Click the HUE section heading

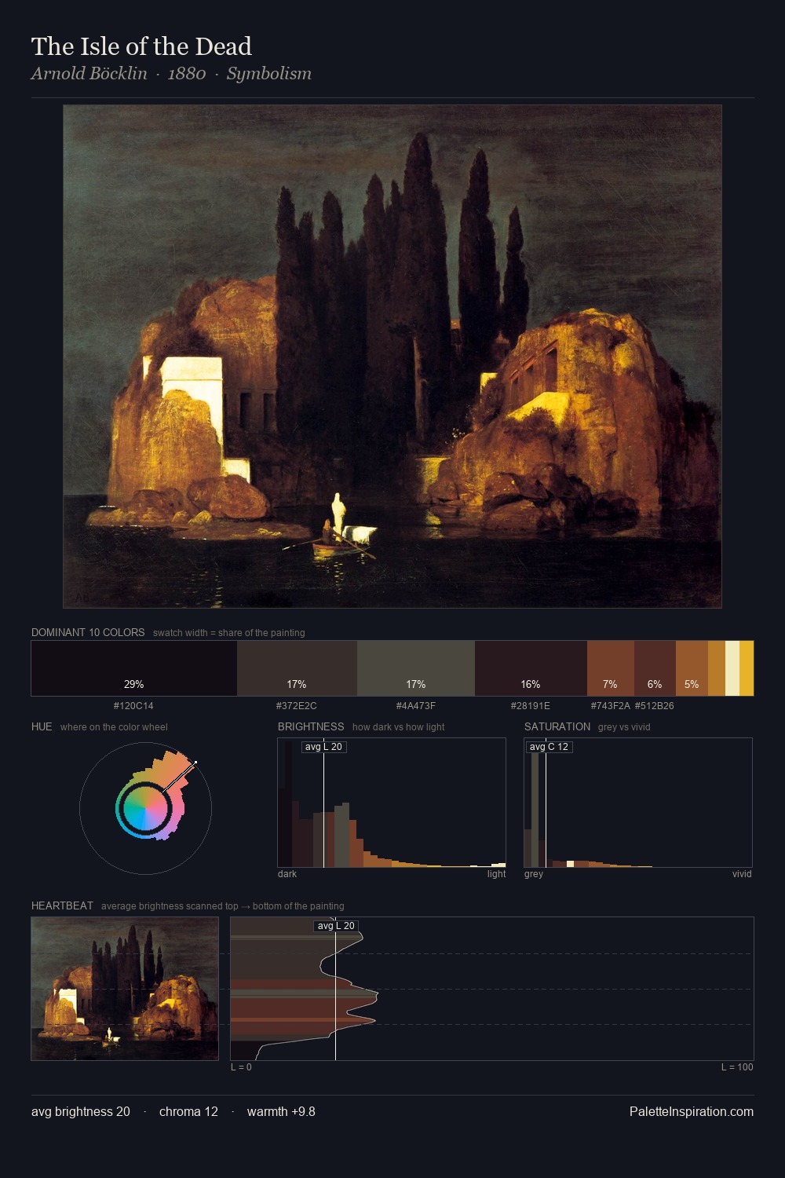pos(42,726)
